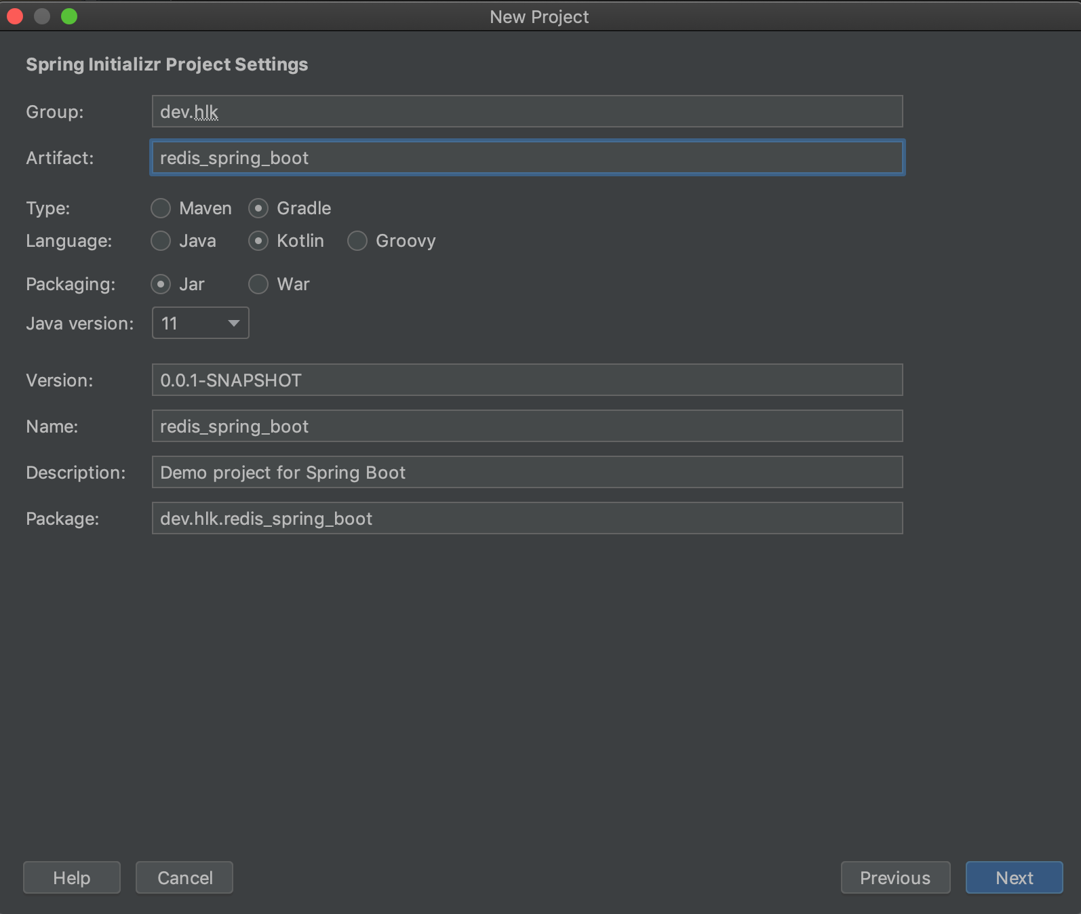Viewport: 1081px width, 914px height.
Task: Focus the Artifact input field
Action: pos(527,158)
